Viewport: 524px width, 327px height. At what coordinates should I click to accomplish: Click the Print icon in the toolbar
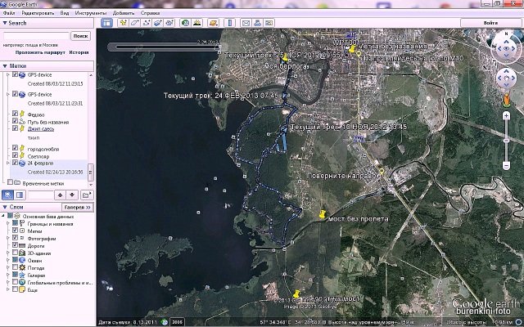pos(257,23)
